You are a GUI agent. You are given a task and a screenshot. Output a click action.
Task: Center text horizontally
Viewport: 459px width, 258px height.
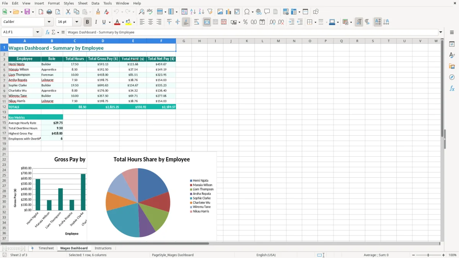pos(151,22)
